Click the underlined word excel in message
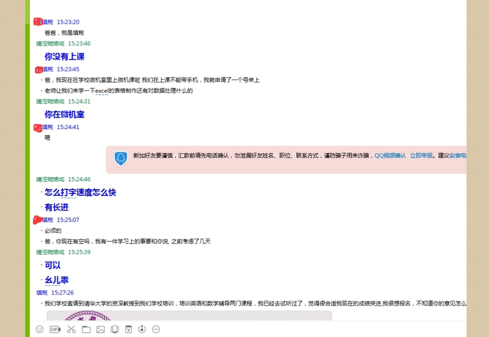This screenshot has height=337, width=489. tap(101, 91)
